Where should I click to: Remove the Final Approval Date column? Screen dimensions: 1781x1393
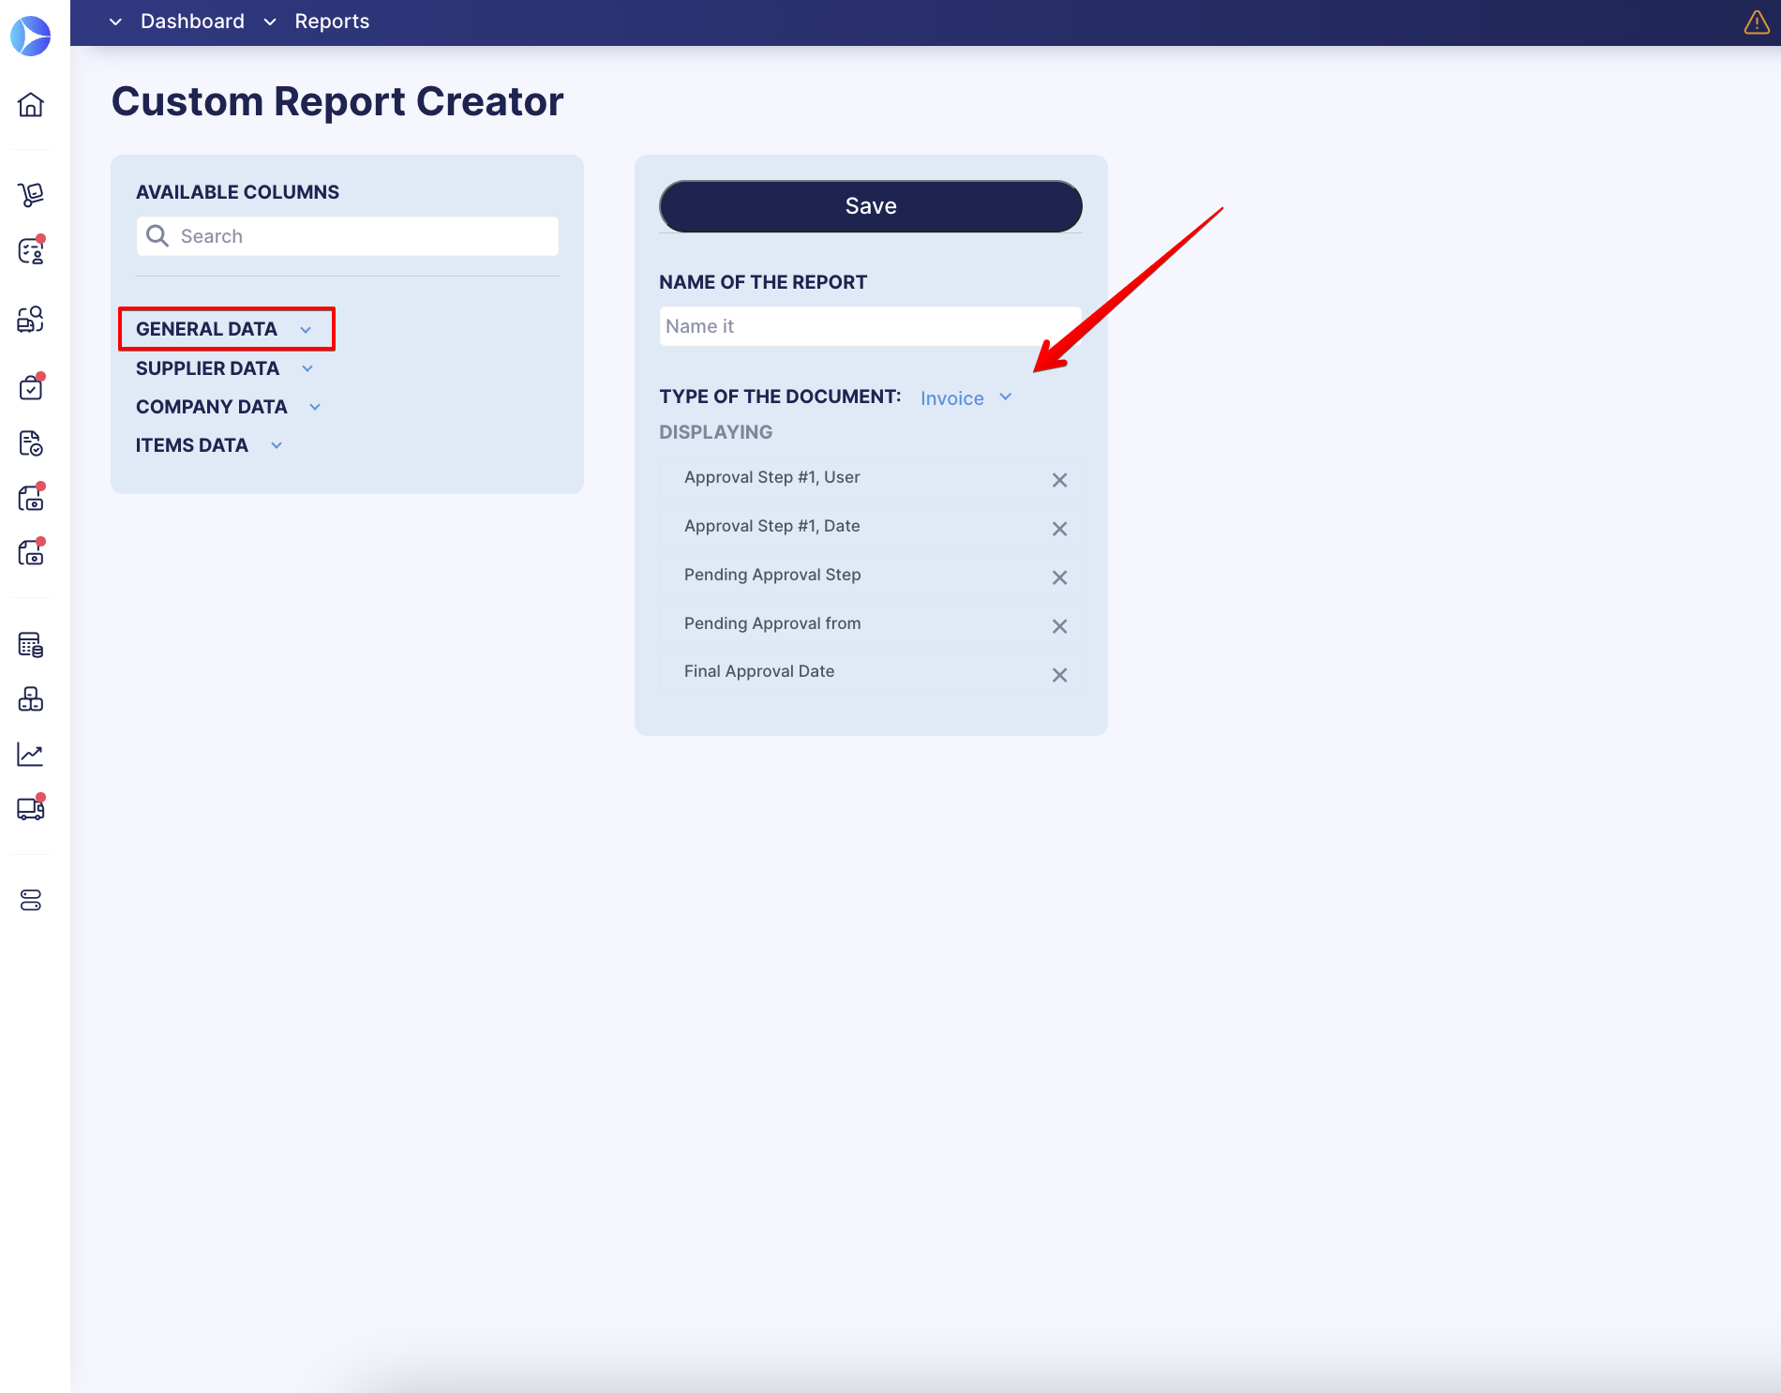click(x=1059, y=675)
